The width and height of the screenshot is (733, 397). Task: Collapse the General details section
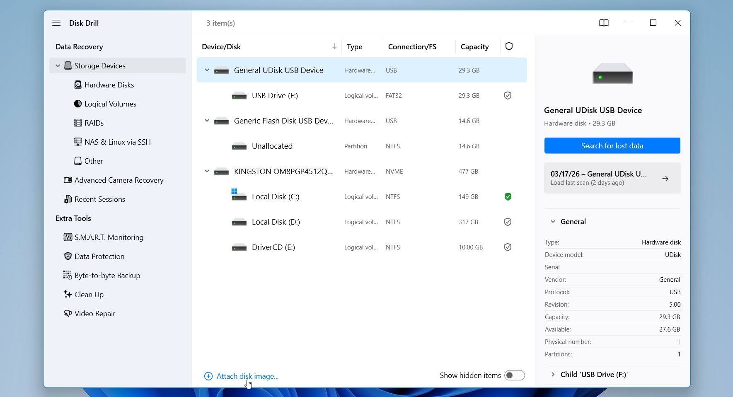(x=553, y=222)
